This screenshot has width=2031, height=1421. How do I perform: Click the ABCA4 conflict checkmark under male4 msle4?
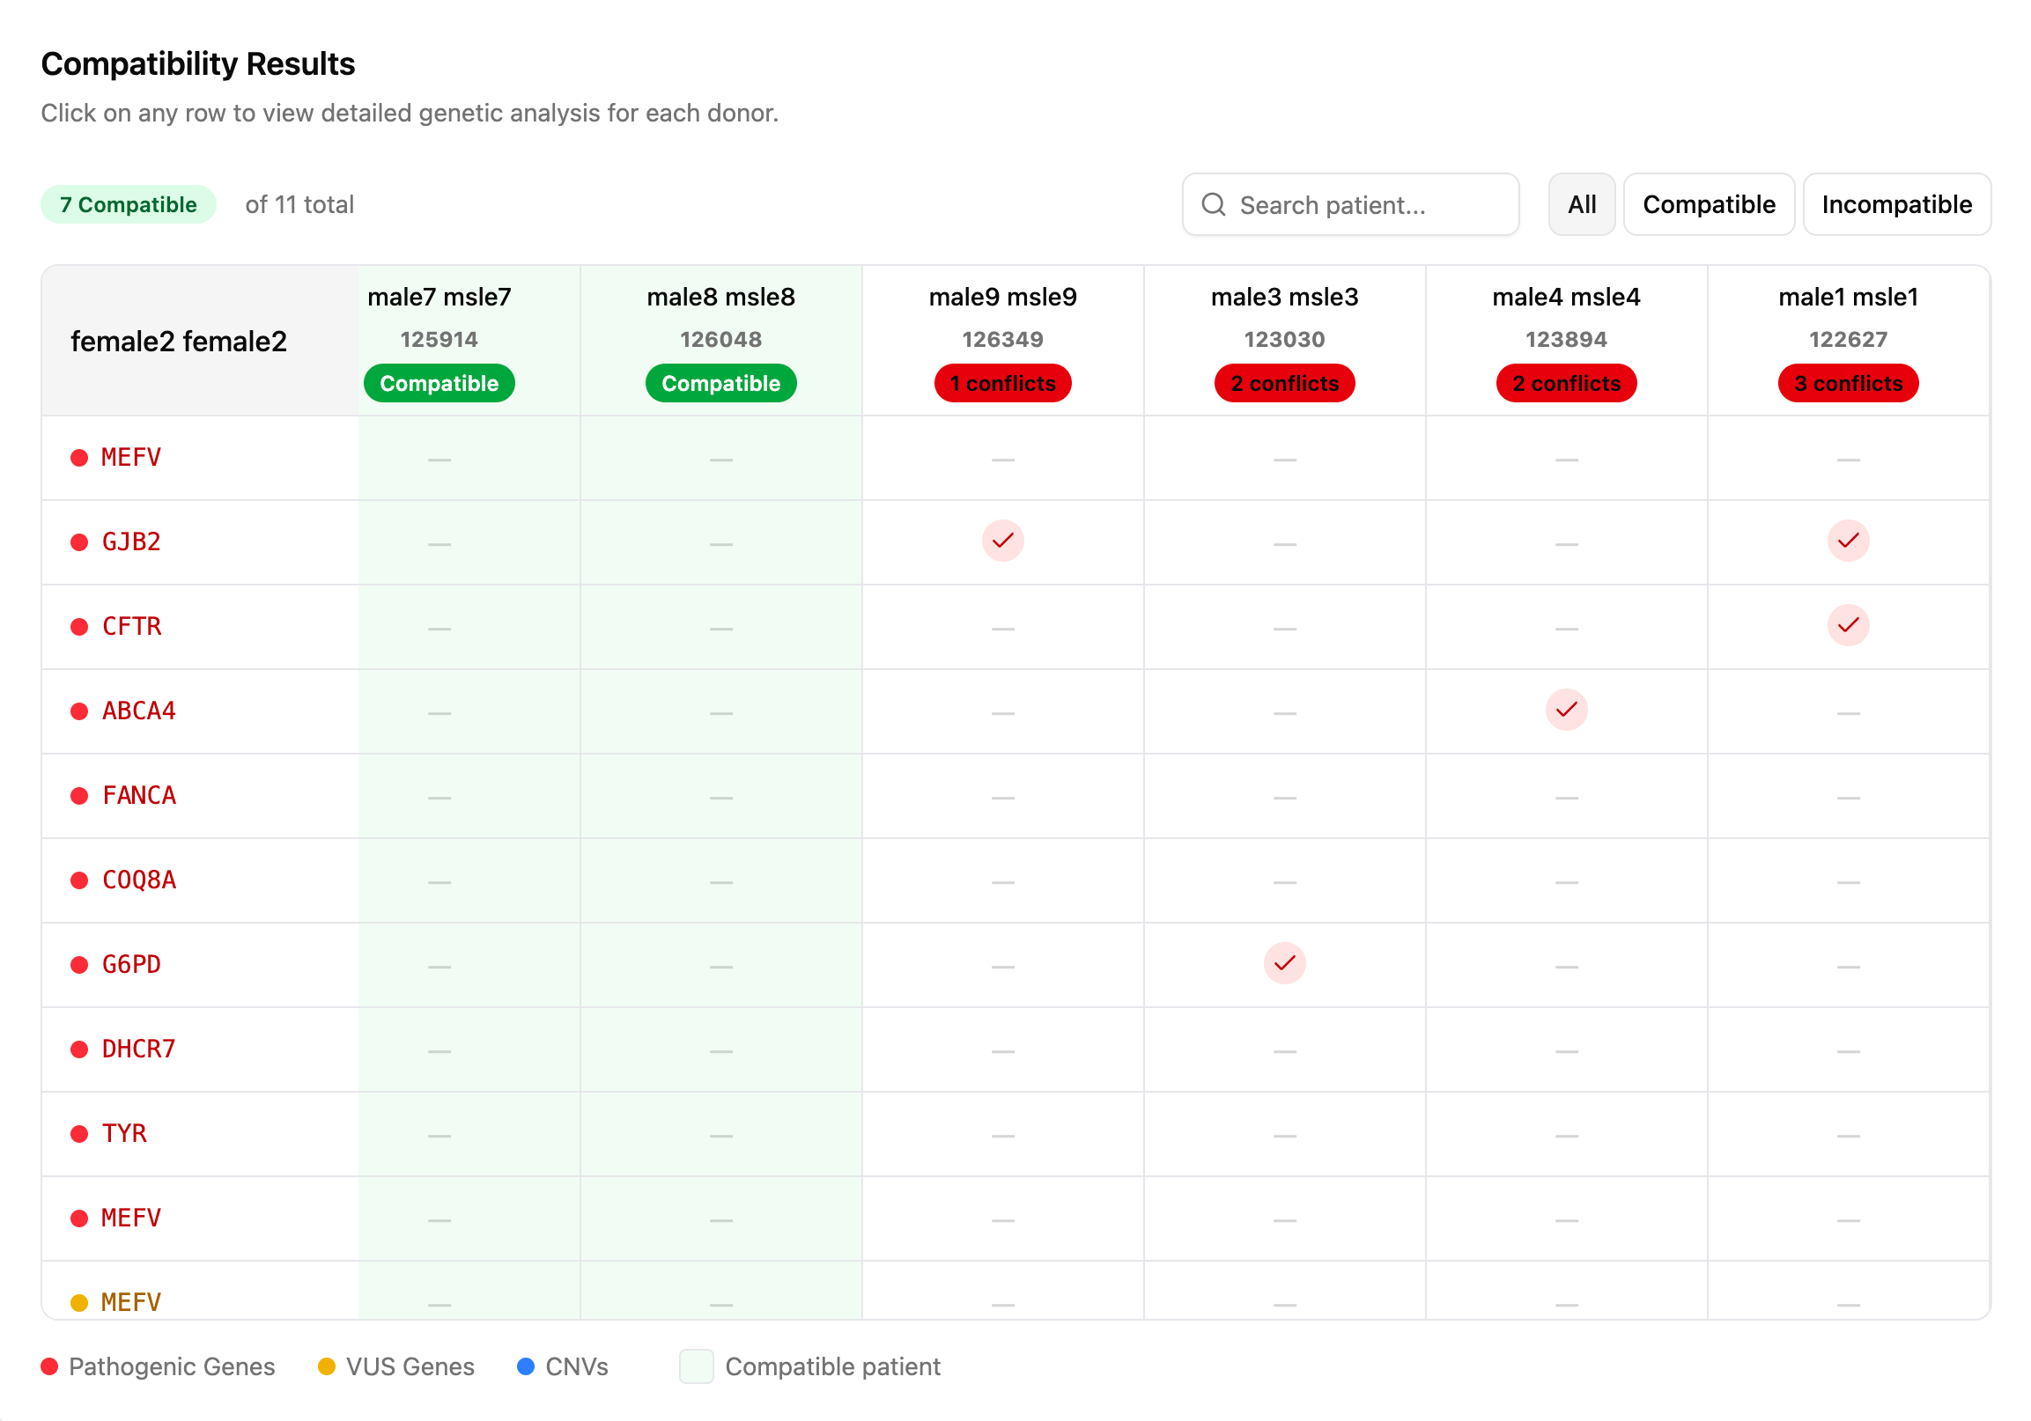tap(1566, 709)
